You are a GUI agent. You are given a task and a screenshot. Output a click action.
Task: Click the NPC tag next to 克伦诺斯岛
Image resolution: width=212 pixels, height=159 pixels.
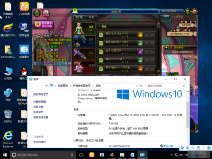166,16
